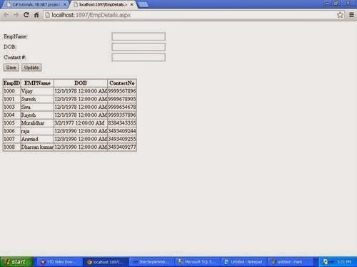Click the system tray icon beside the clock
Screen dimensions: 357x267
[x=326, y=262]
